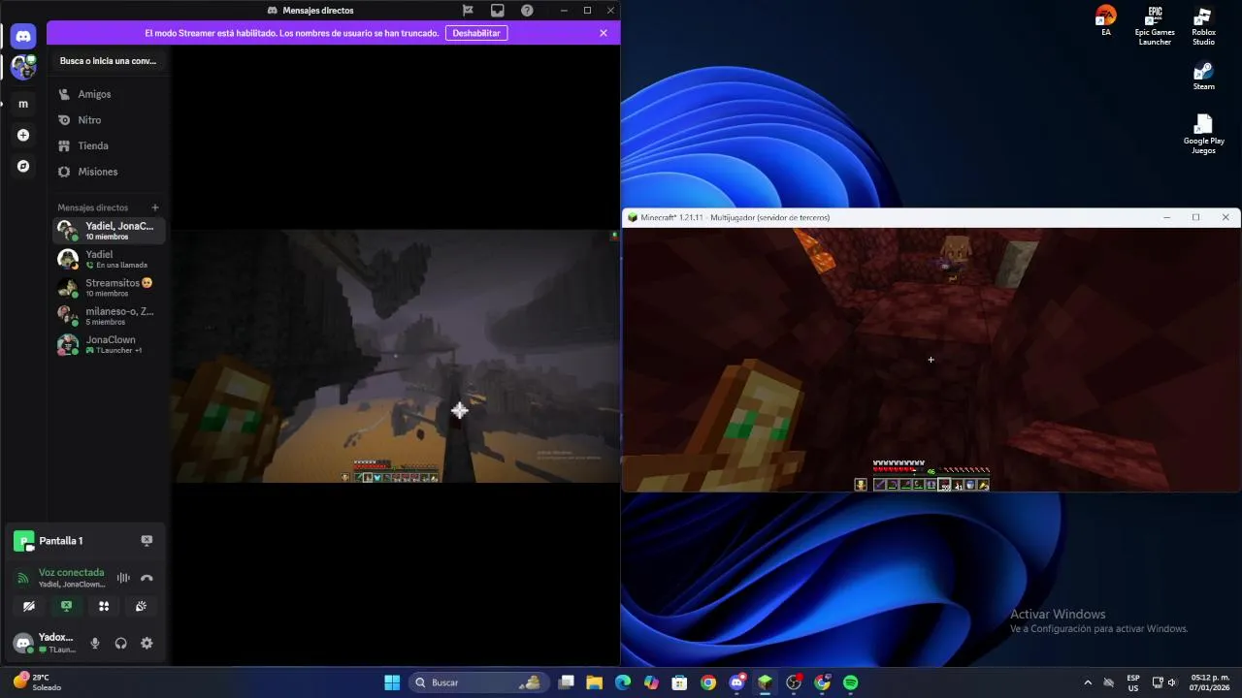Open Discord user settings gear
Screen dimensions: 1242x698
coord(147,643)
